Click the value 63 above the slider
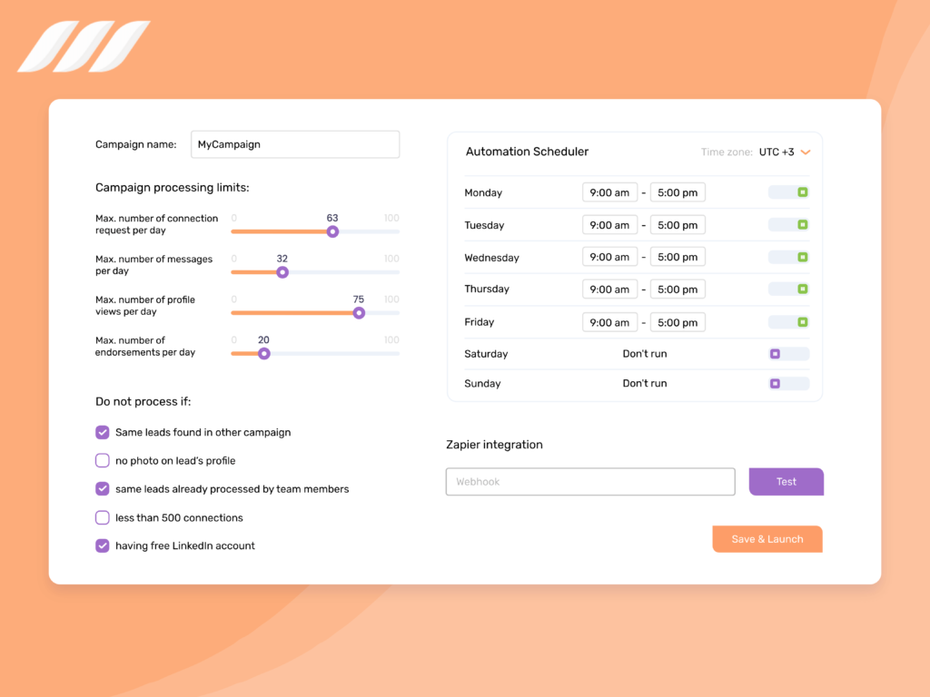The width and height of the screenshot is (930, 697). click(332, 218)
